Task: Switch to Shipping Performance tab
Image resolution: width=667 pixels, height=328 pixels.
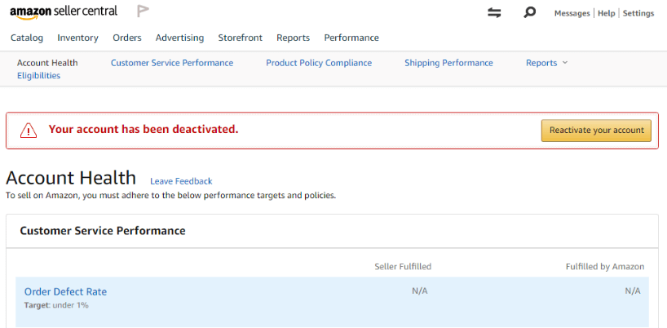Action: (448, 63)
